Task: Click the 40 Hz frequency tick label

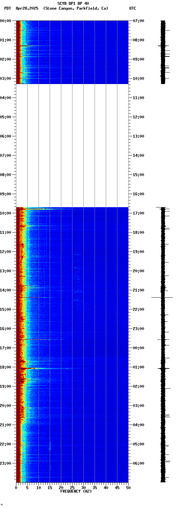Action: [x=106, y=488]
